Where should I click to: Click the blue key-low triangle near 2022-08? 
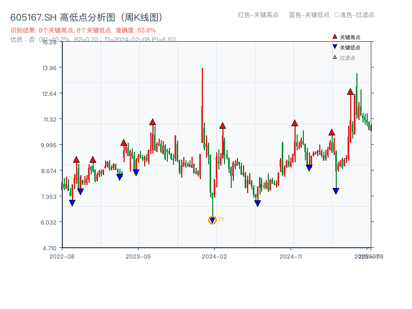point(73,202)
